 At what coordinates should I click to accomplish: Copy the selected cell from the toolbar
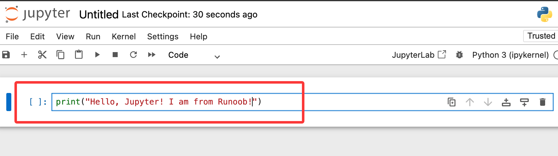click(60, 55)
